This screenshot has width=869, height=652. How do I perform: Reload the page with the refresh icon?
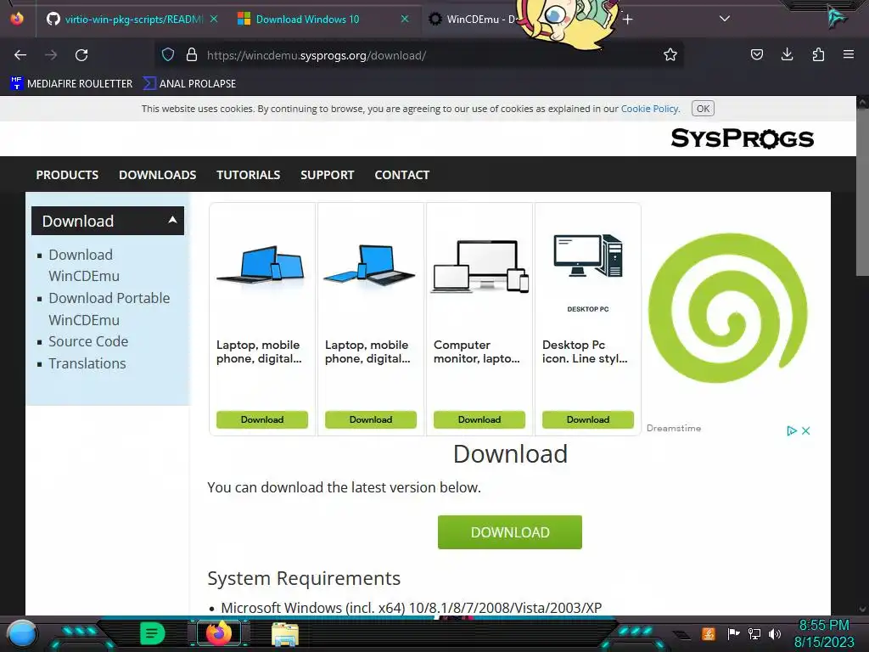click(81, 55)
